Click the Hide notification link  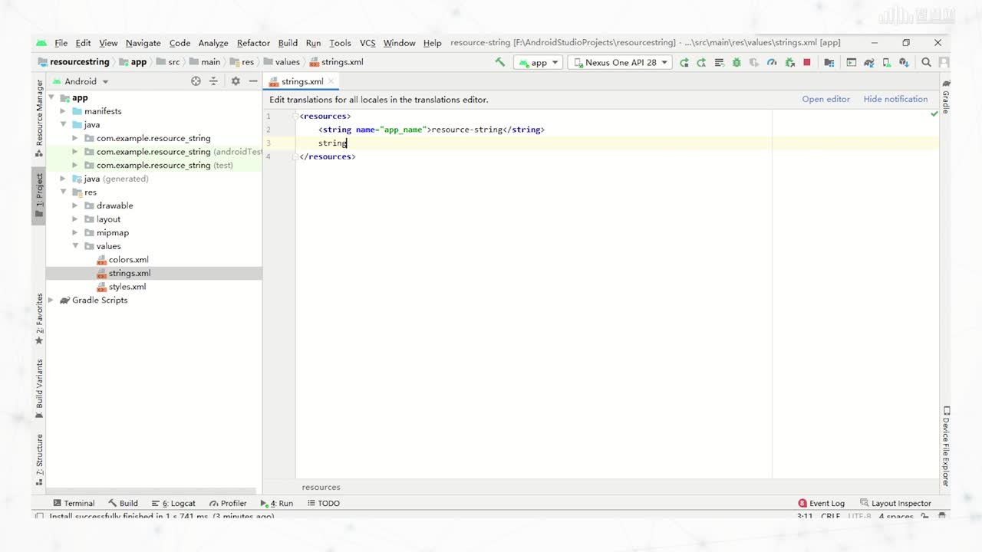(x=895, y=99)
